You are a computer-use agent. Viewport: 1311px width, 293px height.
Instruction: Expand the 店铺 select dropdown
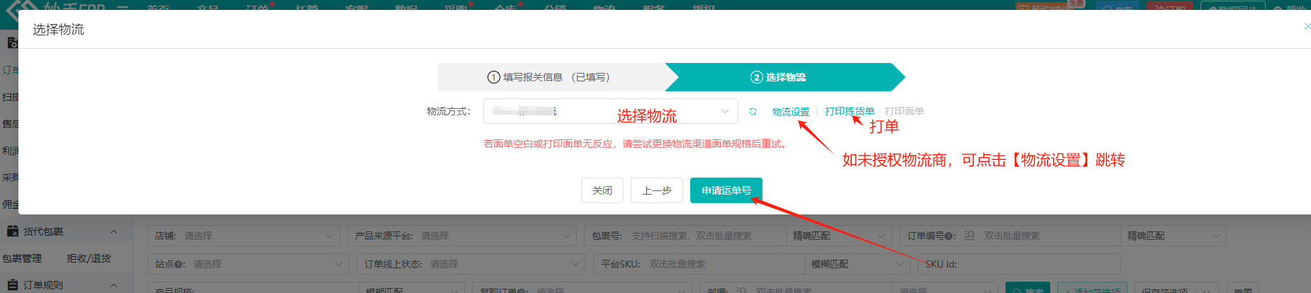coord(244,236)
